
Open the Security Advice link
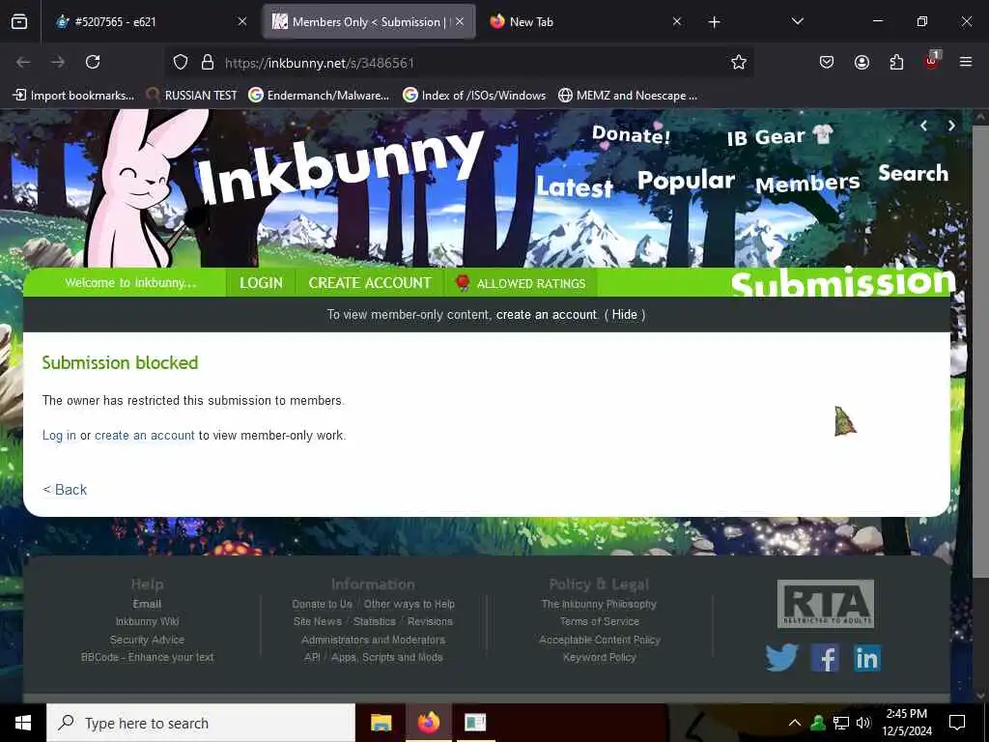click(x=147, y=640)
